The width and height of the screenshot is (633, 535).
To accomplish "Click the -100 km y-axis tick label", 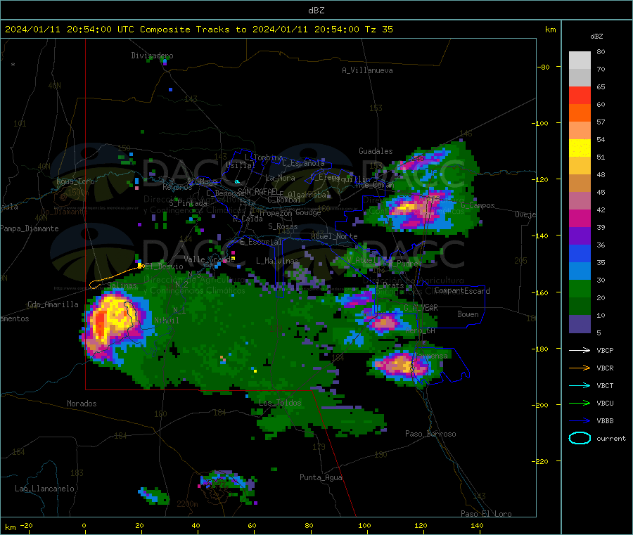I will [x=539, y=123].
